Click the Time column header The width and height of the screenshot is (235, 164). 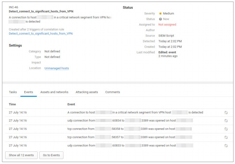(x=13, y=104)
